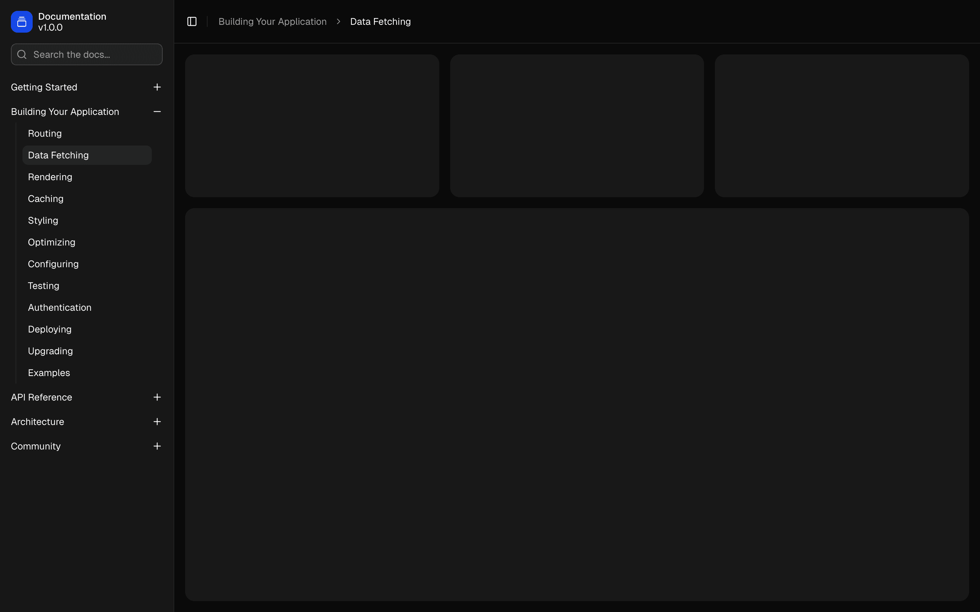Click the search magnifier icon
This screenshot has height=612, width=980.
pyautogui.click(x=22, y=55)
